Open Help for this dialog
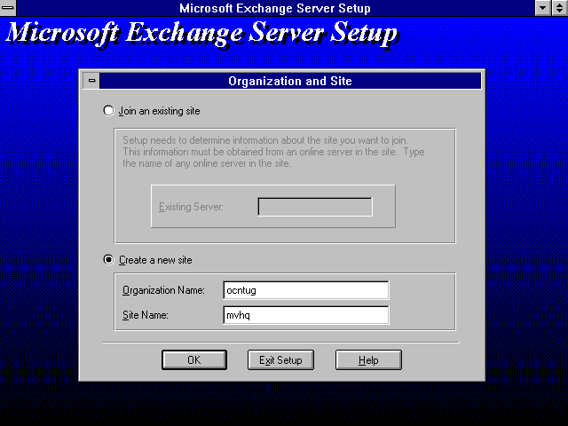The image size is (568, 426). click(x=368, y=359)
